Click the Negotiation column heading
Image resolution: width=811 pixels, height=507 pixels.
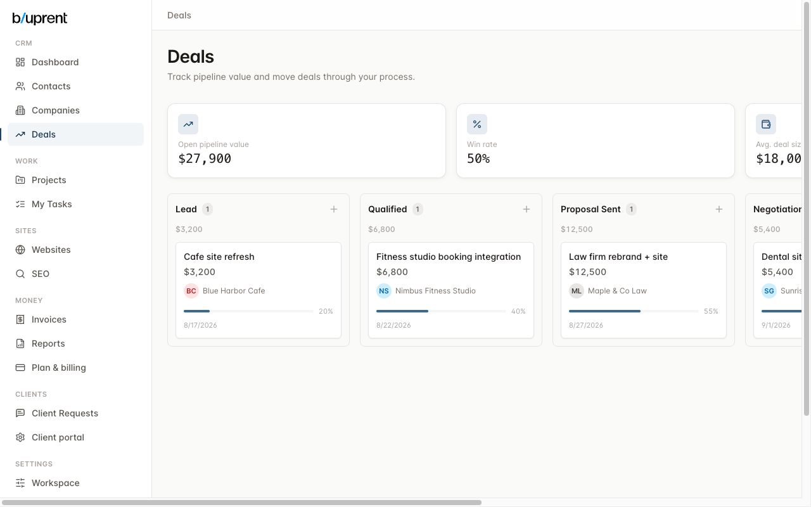pyautogui.click(x=777, y=209)
